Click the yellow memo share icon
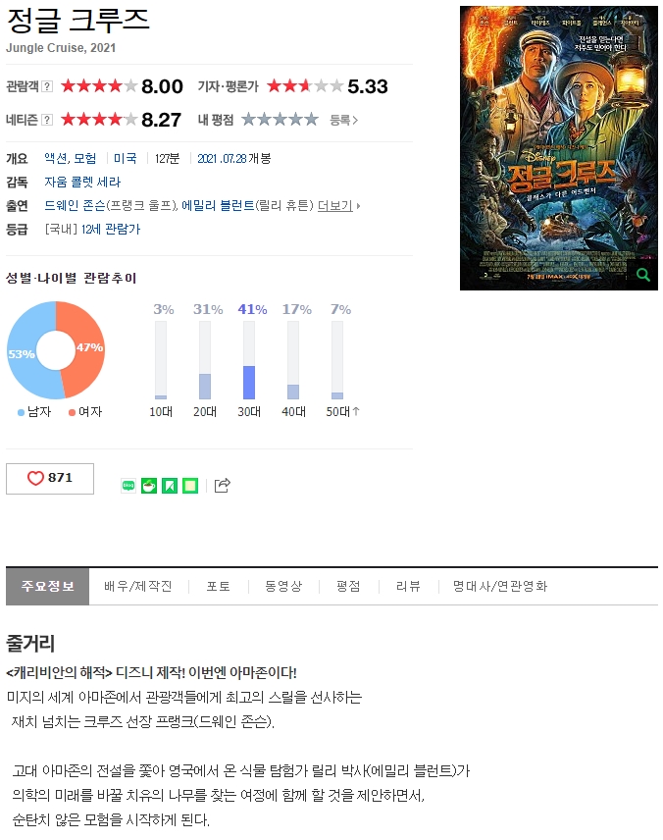The height and width of the screenshot is (840, 663). point(190,486)
